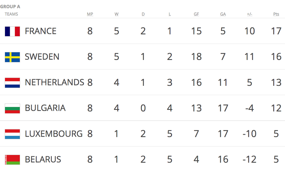Click the GF column header
This screenshot has height=169, width=285.
point(196,14)
